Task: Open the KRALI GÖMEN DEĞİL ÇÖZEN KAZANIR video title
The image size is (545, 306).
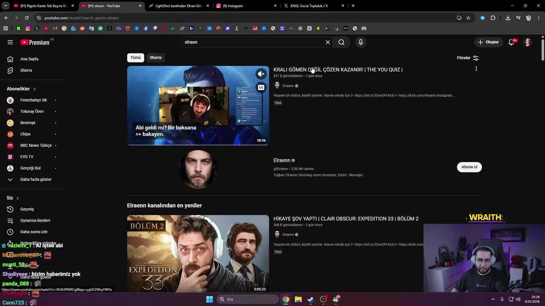Action: point(338,69)
